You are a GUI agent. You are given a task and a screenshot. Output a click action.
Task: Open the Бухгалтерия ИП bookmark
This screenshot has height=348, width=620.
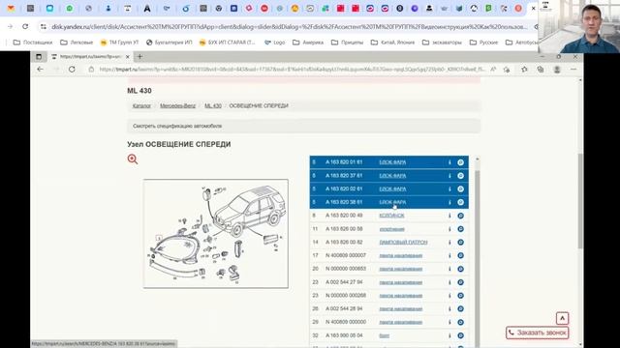tap(169, 43)
